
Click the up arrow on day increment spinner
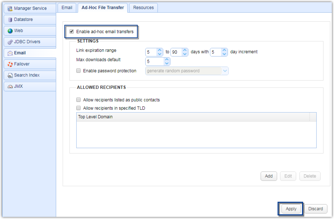tap(224, 50)
